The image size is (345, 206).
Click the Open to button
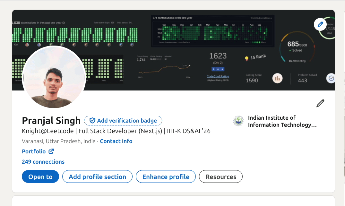[40, 176]
